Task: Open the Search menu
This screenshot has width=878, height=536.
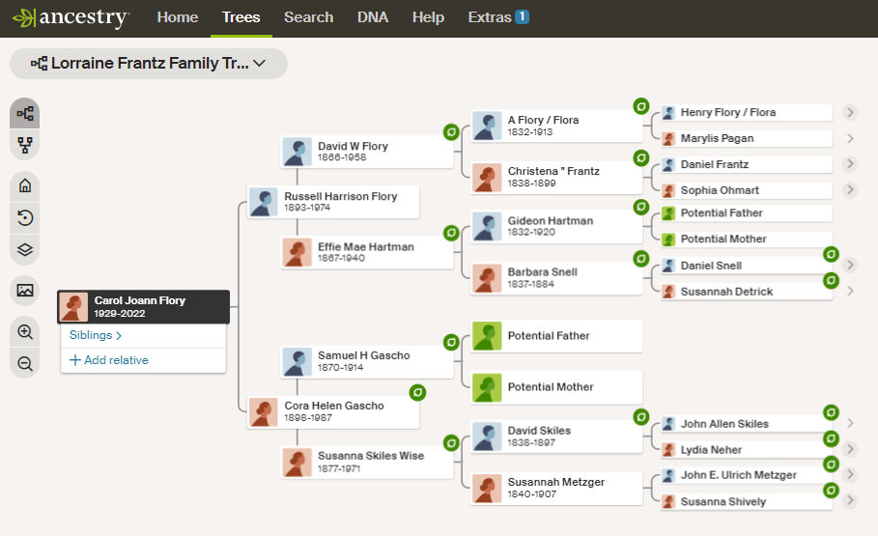Action: [x=308, y=17]
